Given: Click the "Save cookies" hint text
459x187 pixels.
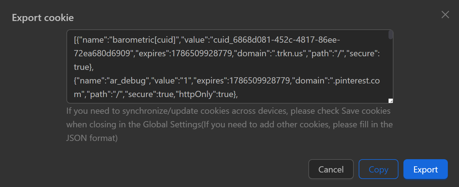Looking at the screenshot, I should [366, 111].
